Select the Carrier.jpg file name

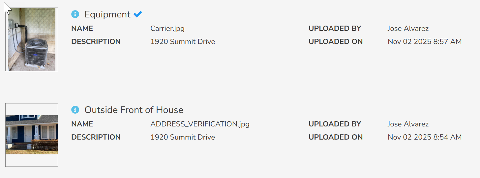[167, 29]
